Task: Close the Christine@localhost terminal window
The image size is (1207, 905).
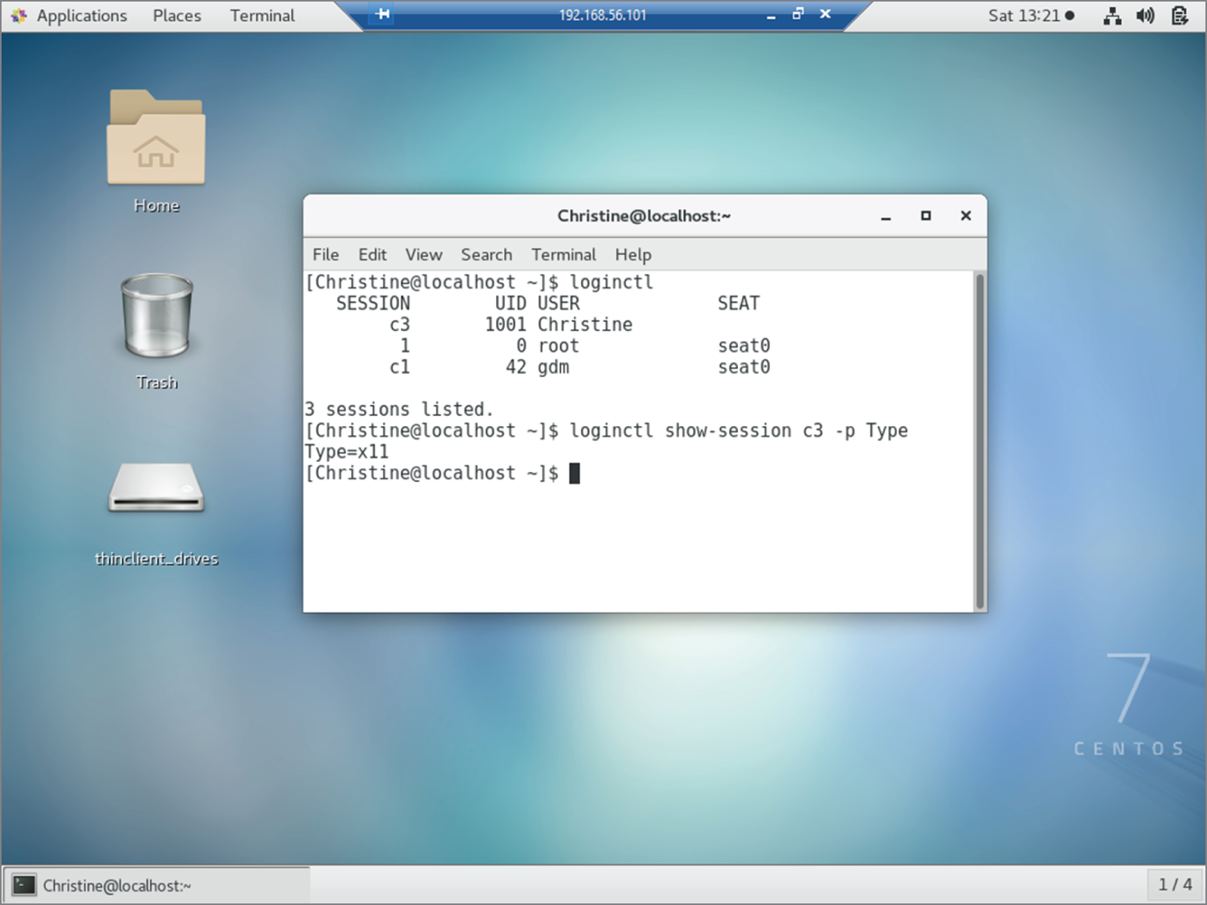Action: point(966,215)
